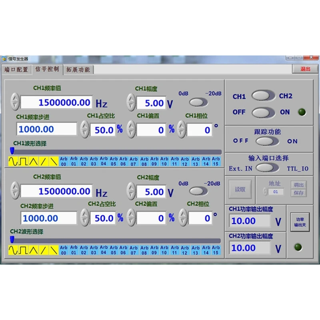The image size is (320, 320).
Task: Select CH2 square waveform icon
Action: [23, 250]
